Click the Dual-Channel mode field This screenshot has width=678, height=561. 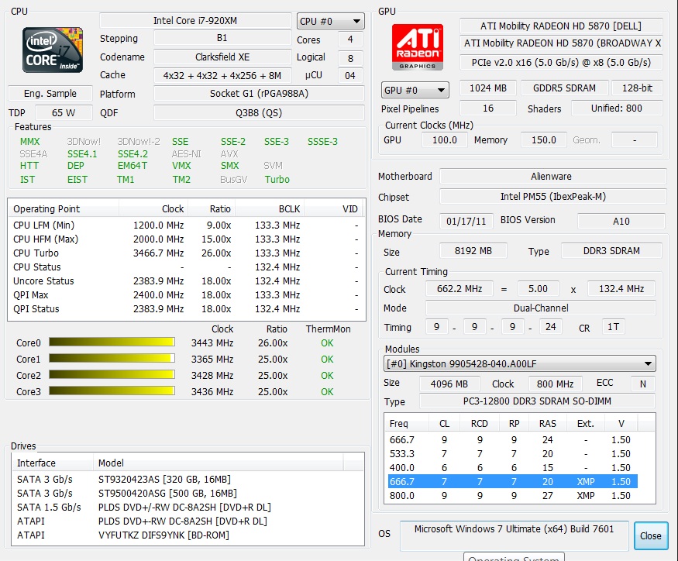(x=541, y=308)
